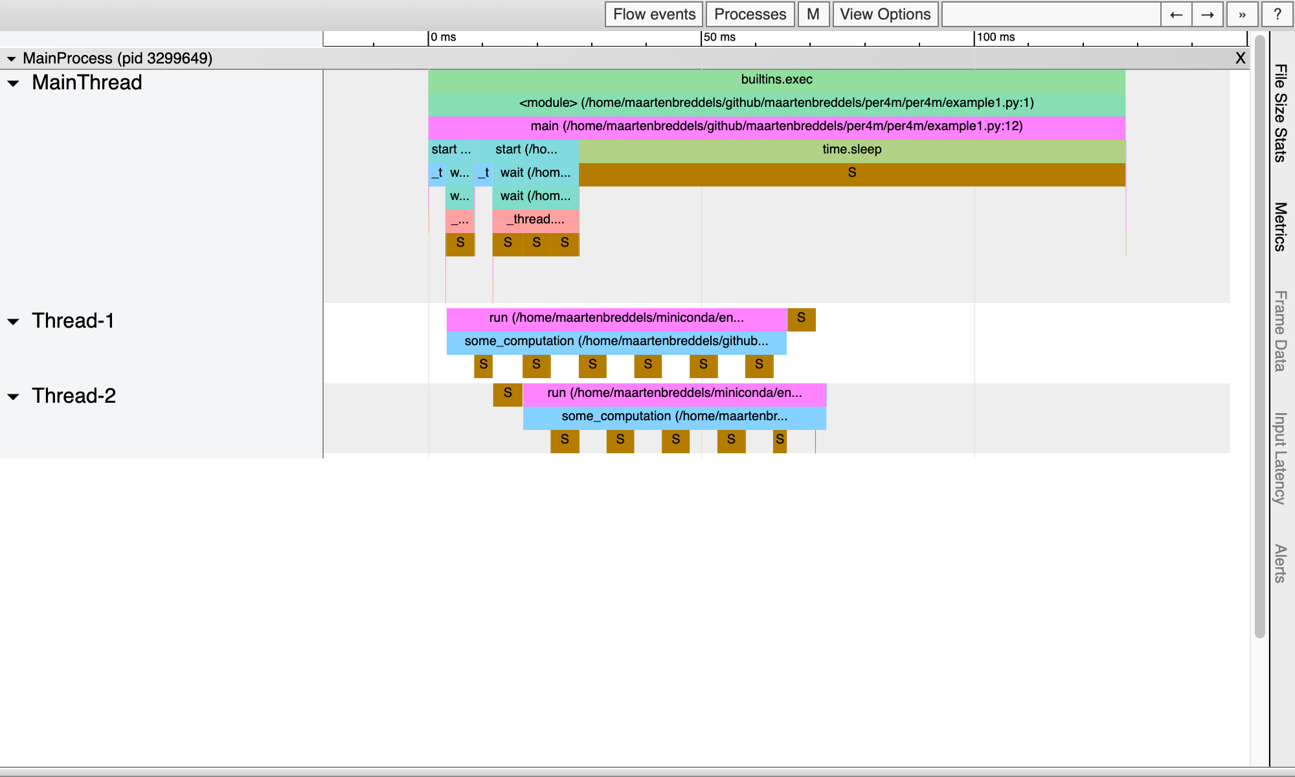Select the builtins.exec slice
This screenshot has width=1295, height=777.
[x=776, y=80]
